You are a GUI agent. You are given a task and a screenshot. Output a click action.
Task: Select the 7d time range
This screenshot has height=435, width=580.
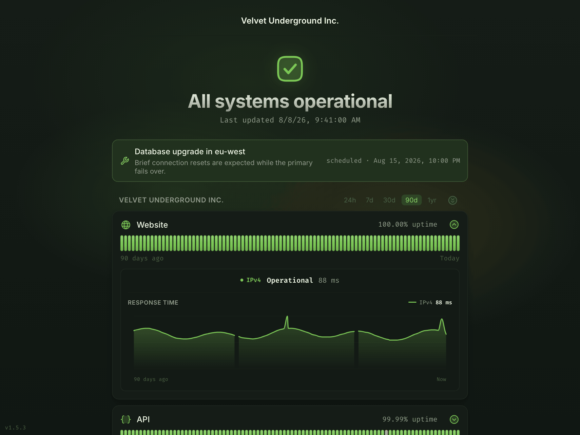pos(369,200)
